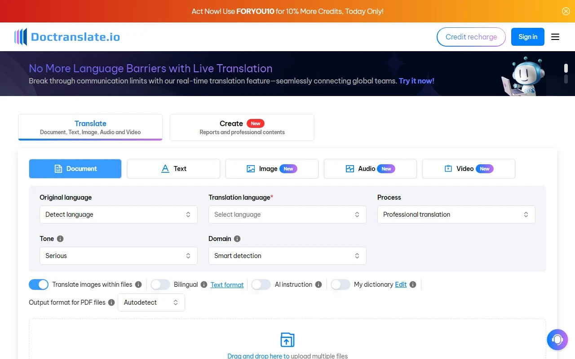Open the hamburger menu icon
This screenshot has height=359, width=575.
pos(555,37)
